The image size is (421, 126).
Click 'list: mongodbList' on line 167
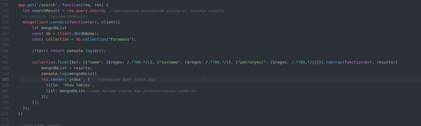coord(65,91)
